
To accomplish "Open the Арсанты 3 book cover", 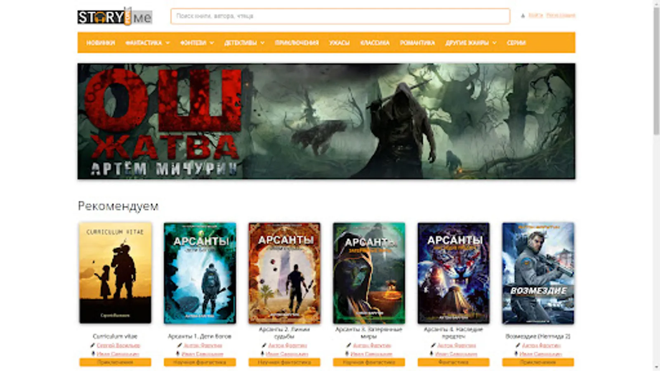I will point(369,273).
